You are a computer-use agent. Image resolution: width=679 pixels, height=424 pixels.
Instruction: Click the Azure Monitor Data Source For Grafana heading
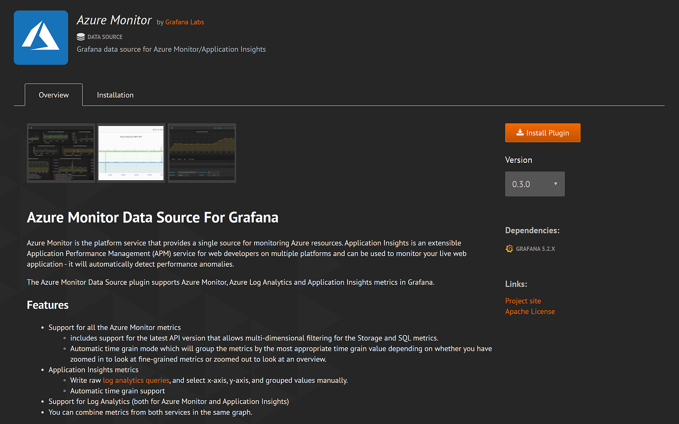pyautogui.click(x=153, y=218)
